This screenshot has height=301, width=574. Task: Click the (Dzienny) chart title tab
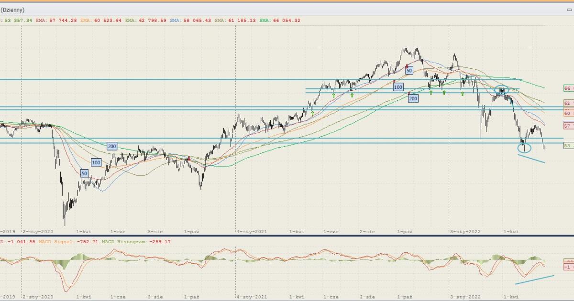click(13, 10)
